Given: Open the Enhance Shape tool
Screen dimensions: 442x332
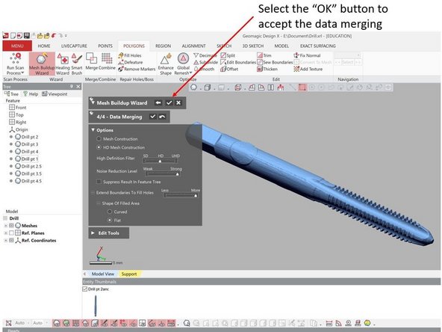Looking at the screenshot, I should (166, 64).
